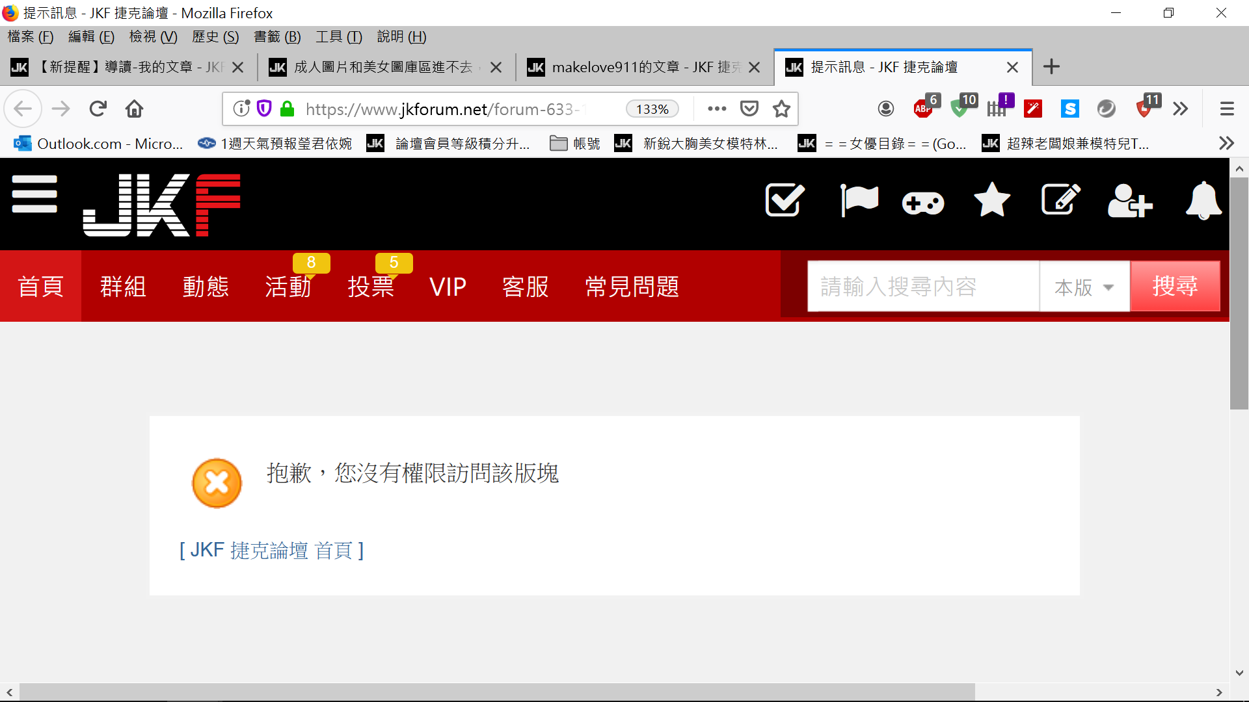This screenshot has width=1249, height=702.
Task: Select the compose post pencil icon
Action: [x=1060, y=200]
